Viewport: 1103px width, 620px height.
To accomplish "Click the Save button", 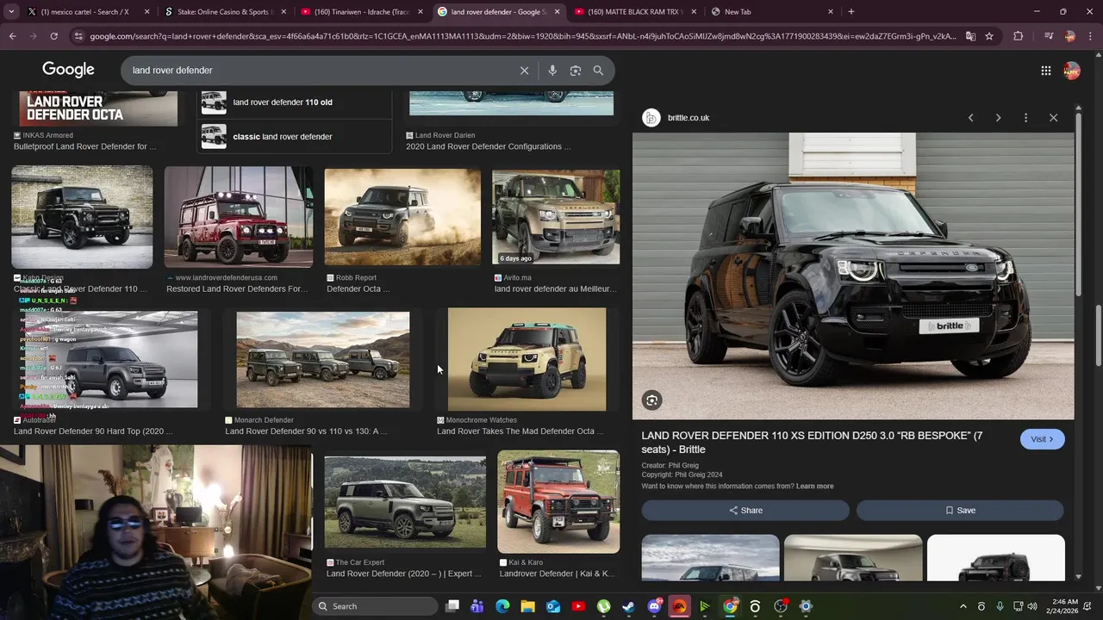I will point(960,511).
